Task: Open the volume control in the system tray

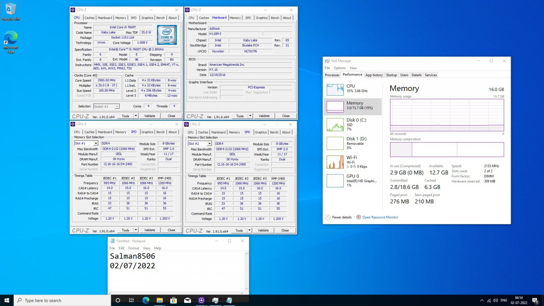Action: (x=495, y=300)
